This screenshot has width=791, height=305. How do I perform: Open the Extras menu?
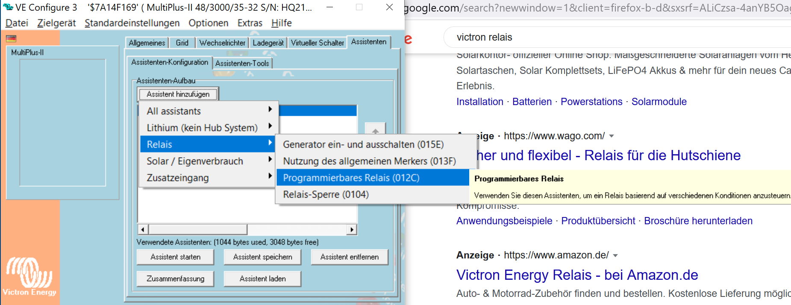tap(250, 23)
